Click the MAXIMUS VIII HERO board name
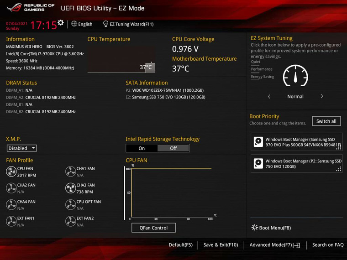Image resolution: width=347 pixels, height=260 pixels. (24, 47)
